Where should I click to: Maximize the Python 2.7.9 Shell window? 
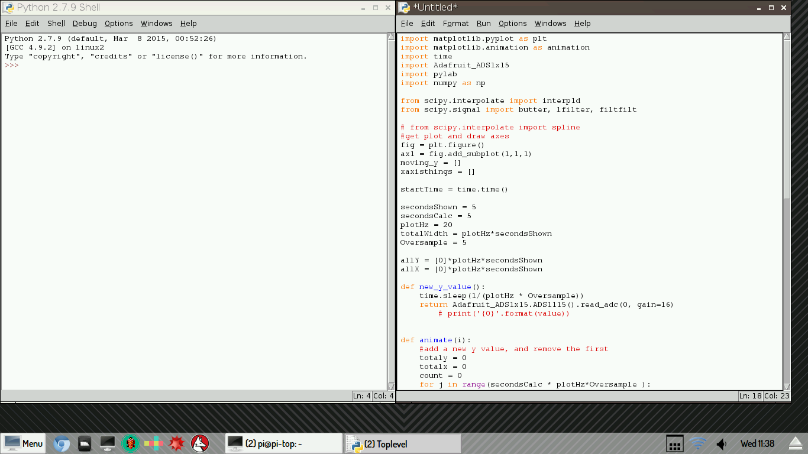tap(375, 8)
